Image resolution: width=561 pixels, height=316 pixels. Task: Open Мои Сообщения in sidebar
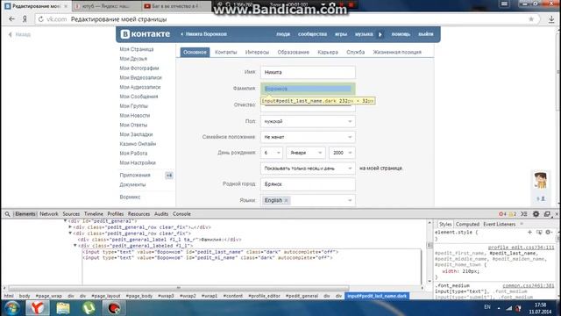tap(138, 97)
